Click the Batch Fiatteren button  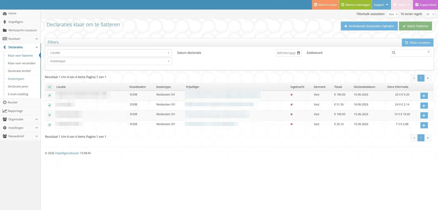point(415,26)
